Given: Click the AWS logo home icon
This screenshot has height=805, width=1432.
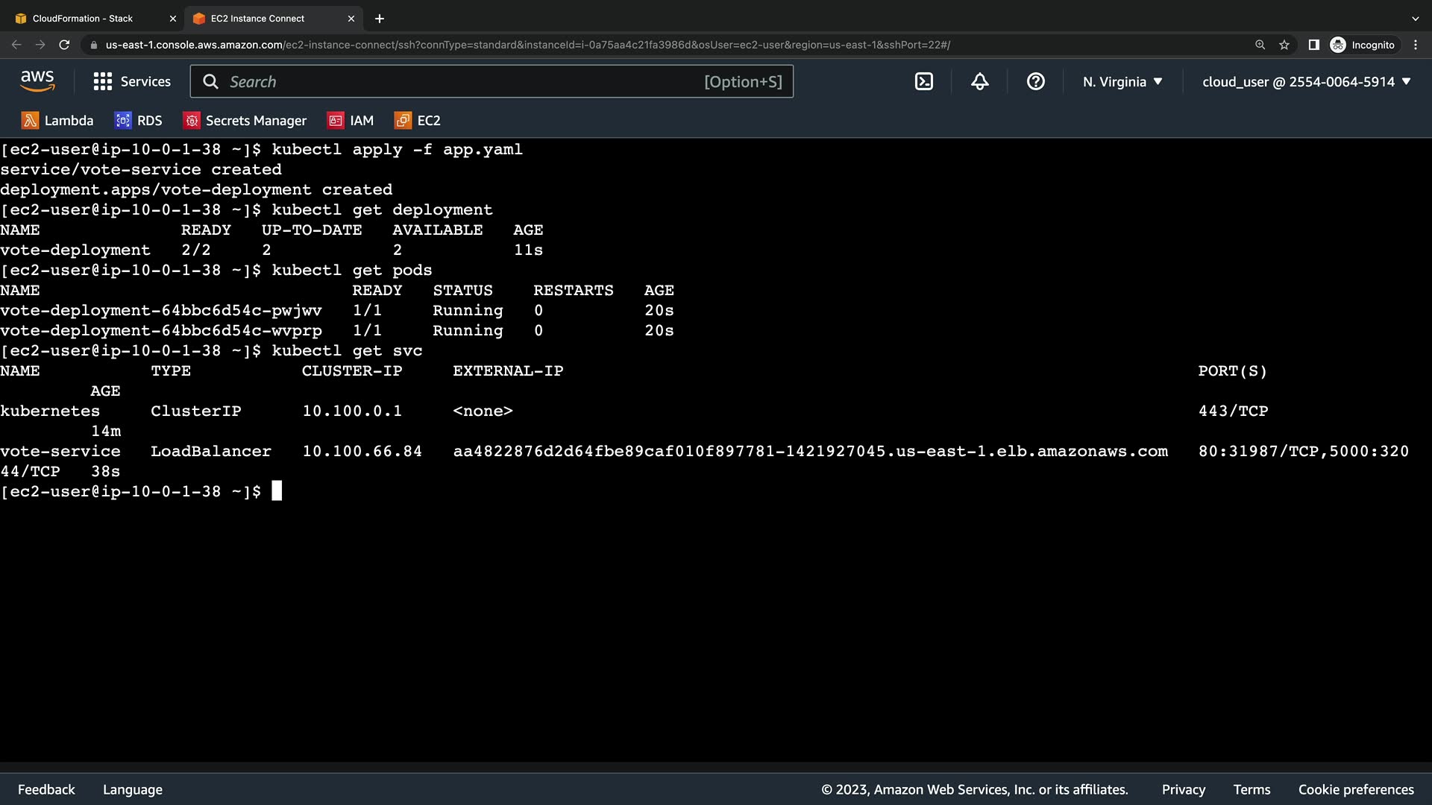Looking at the screenshot, I should pyautogui.click(x=37, y=81).
